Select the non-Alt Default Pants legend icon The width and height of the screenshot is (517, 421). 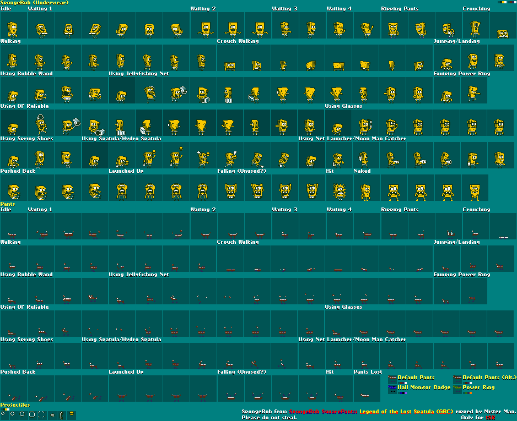(x=392, y=379)
